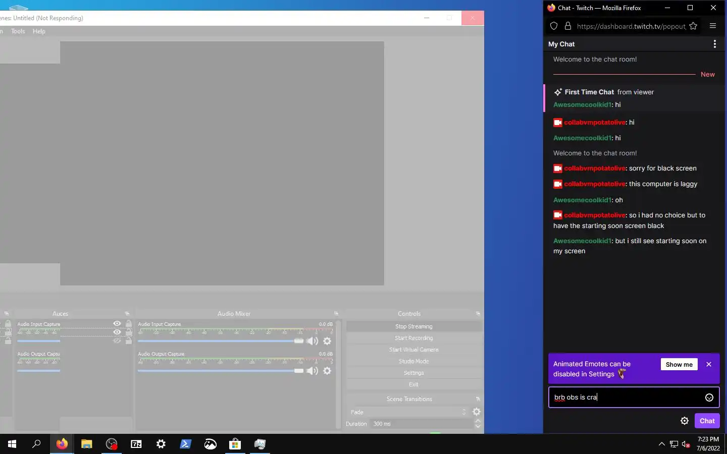The image size is (727, 454).
Task: Click Stop Streaming in OBS
Action: [x=414, y=326]
